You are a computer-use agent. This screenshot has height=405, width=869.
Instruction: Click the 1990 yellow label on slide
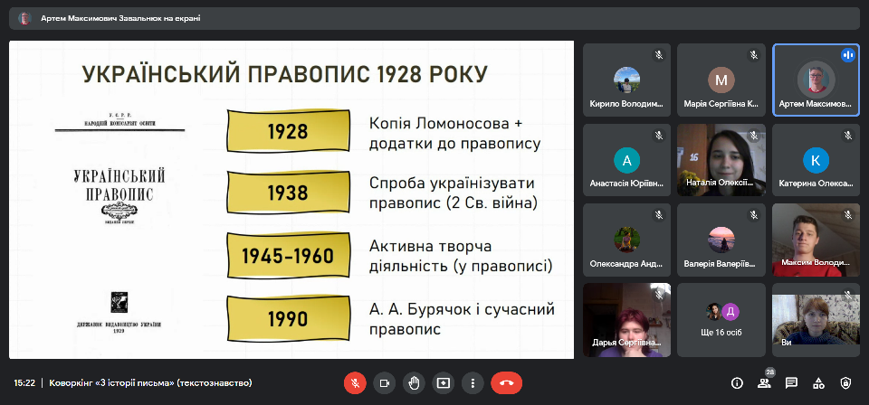tap(288, 318)
